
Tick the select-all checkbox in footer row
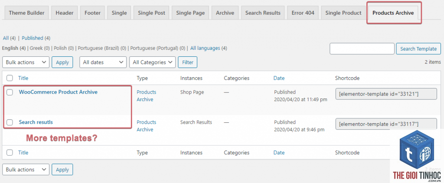click(x=10, y=152)
